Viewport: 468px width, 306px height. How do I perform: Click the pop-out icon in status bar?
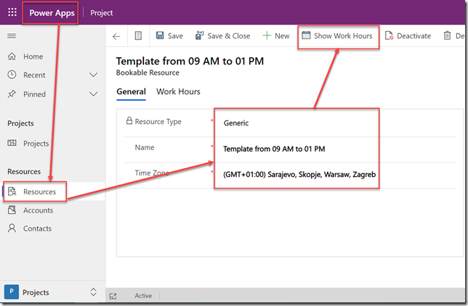(x=113, y=296)
